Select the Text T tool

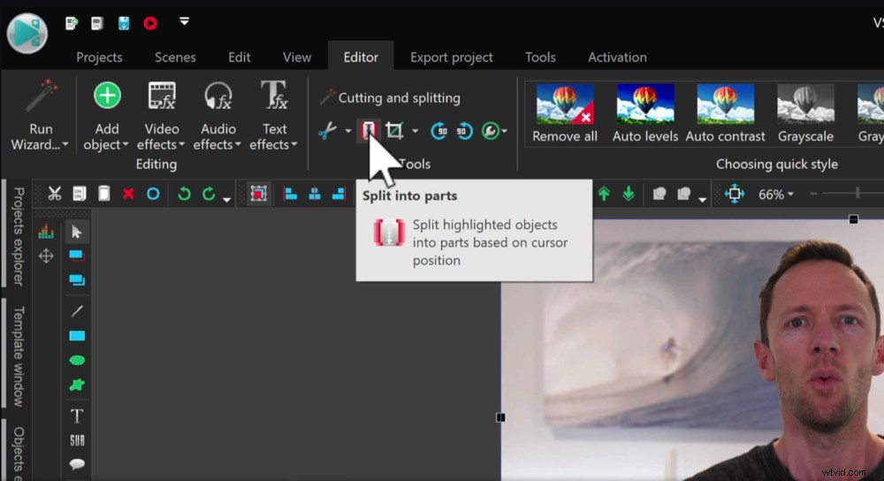(x=77, y=416)
